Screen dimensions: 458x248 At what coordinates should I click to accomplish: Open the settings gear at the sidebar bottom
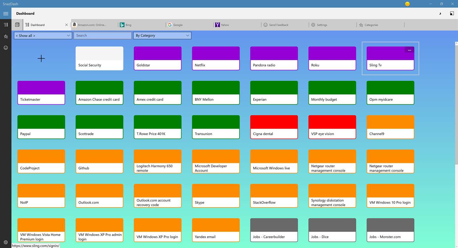coord(6,242)
